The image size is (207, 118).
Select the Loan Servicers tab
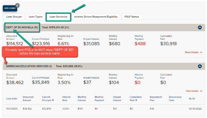coord(58,17)
